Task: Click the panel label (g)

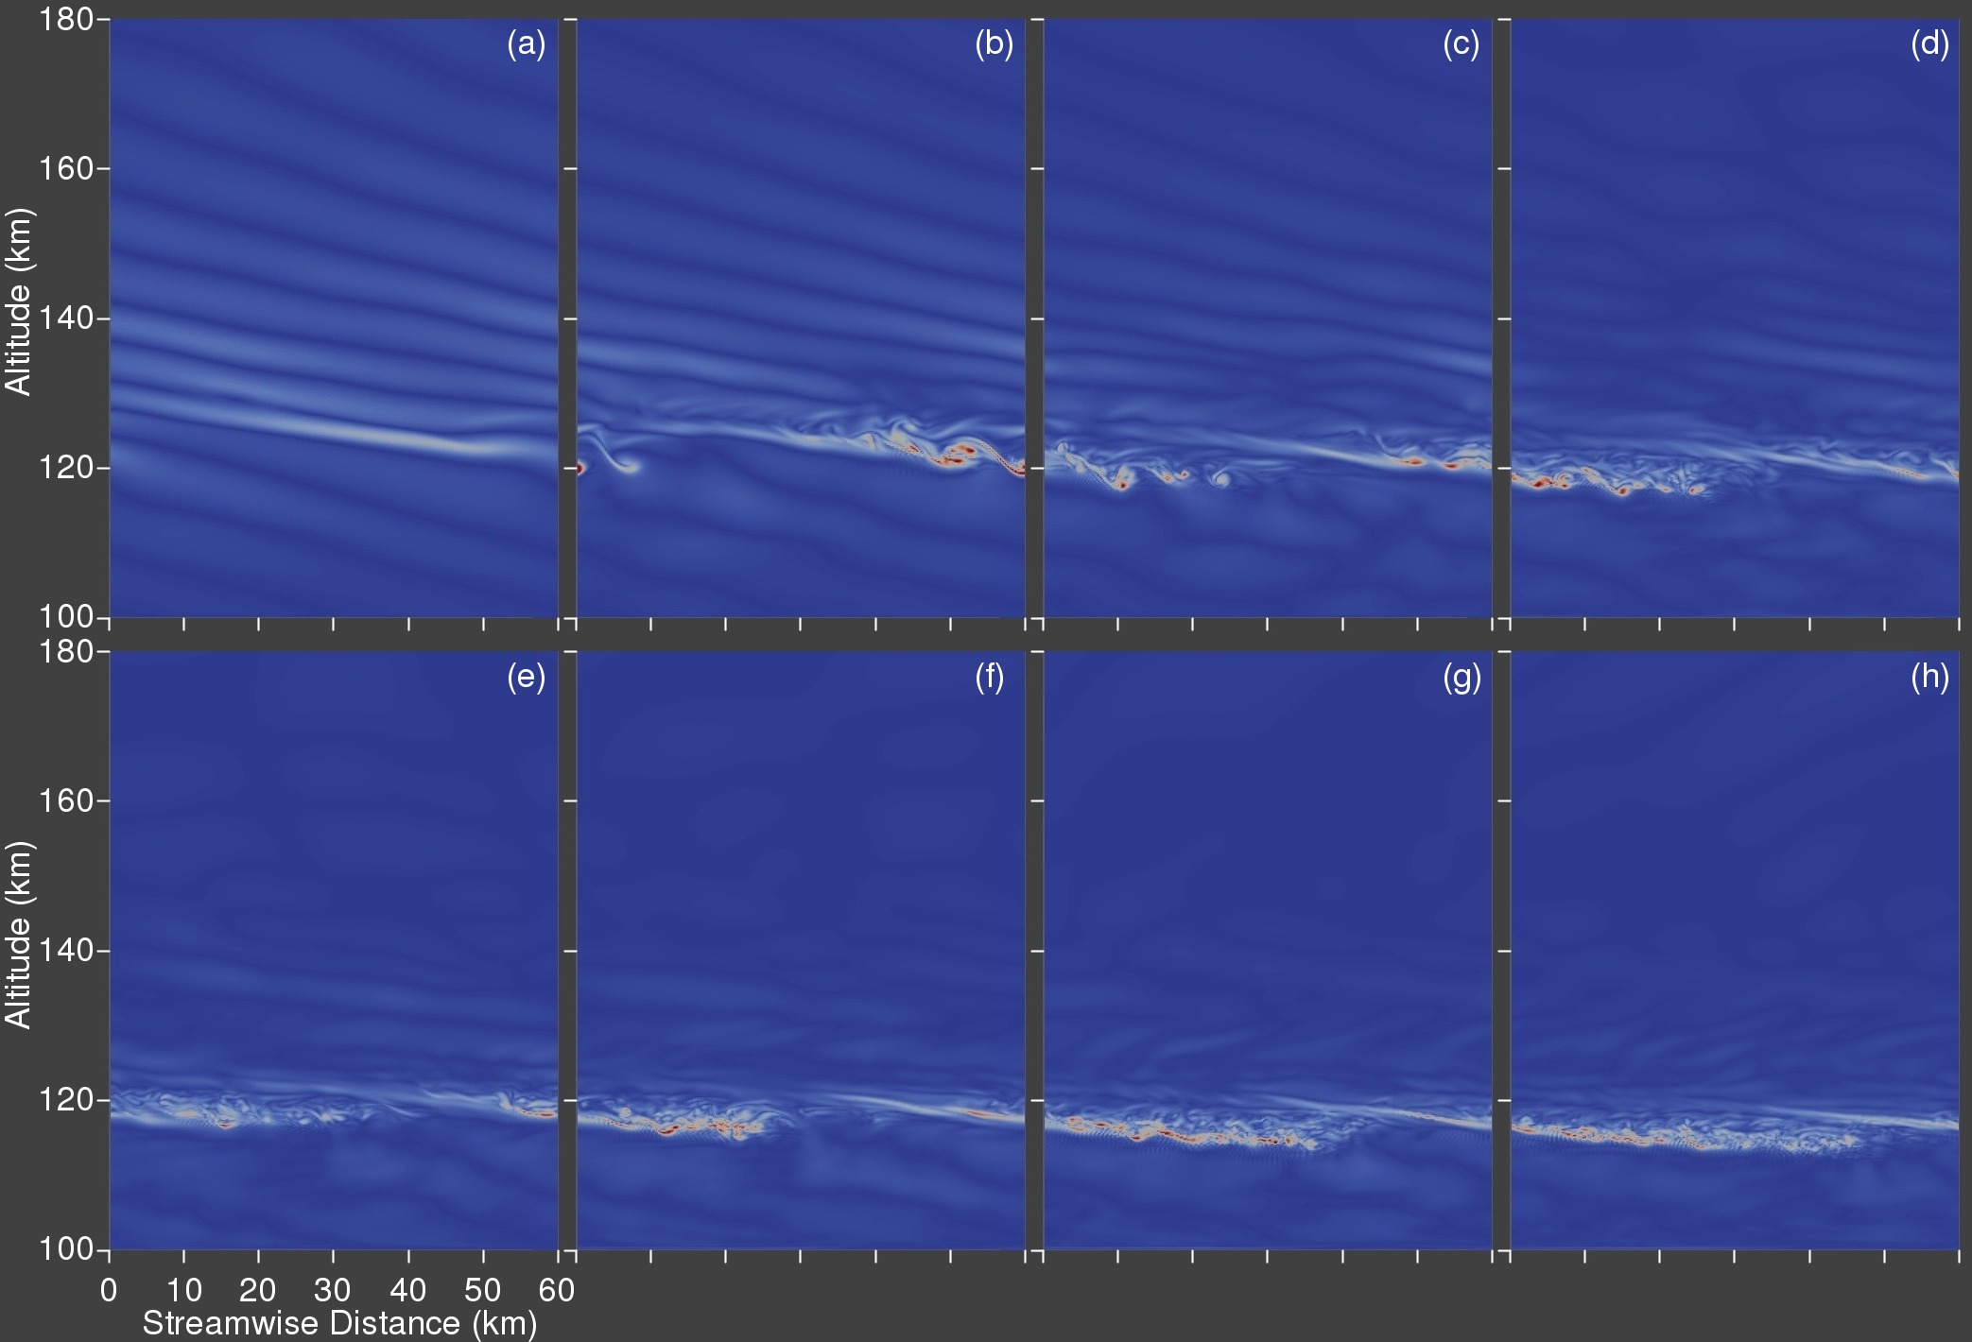Action: (x=1462, y=677)
